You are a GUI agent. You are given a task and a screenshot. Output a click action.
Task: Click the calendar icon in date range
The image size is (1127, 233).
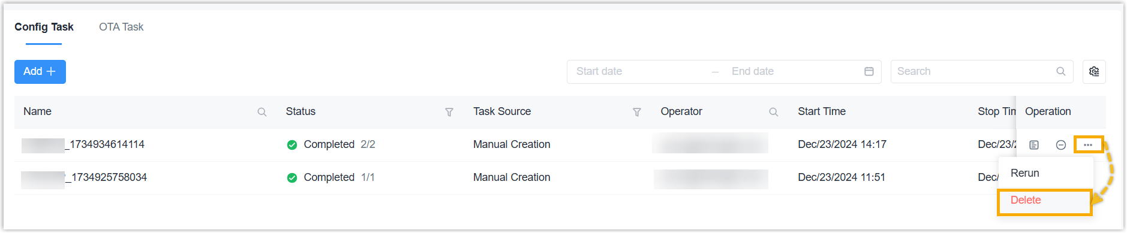(869, 71)
